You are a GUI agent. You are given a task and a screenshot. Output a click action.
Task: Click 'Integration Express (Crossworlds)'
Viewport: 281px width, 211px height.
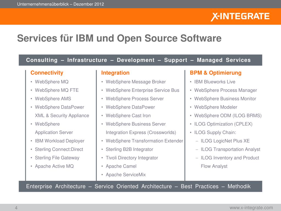pyautogui.click(x=141, y=132)
